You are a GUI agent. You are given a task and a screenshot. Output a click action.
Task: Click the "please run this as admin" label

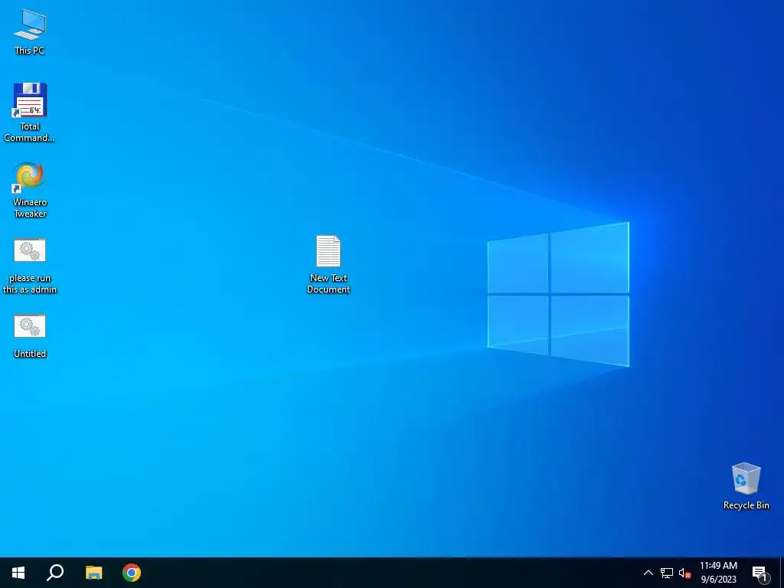point(30,283)
